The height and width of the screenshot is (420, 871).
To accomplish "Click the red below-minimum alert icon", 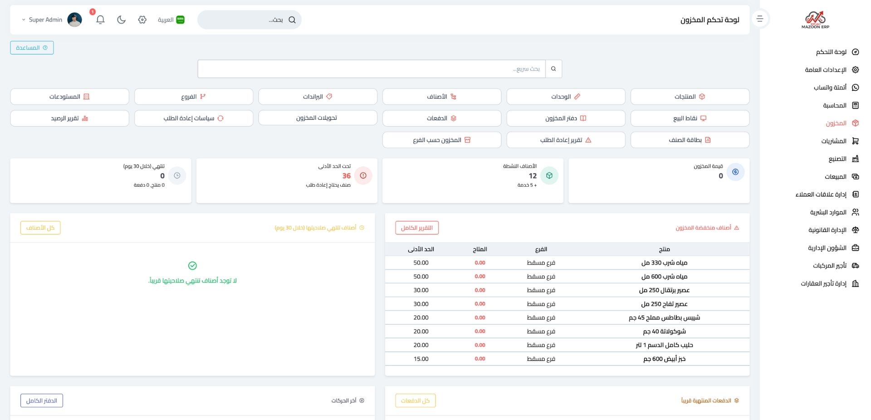I will [x=363, y=176].
